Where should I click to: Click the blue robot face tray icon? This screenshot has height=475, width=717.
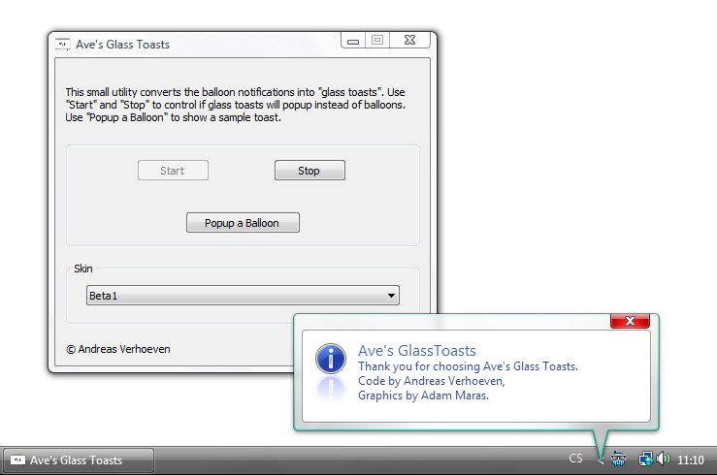(x=618, y=459)
